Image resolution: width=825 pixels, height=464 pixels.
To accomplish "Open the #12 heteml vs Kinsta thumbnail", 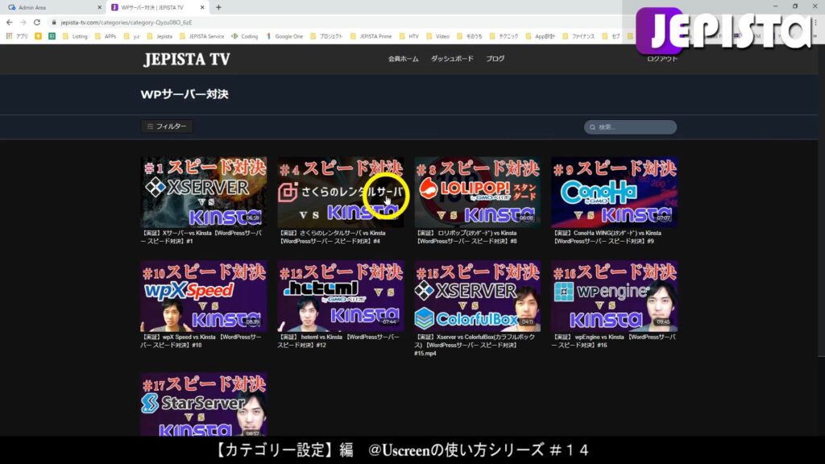I will pyautogui.click(x=341, y=296).
